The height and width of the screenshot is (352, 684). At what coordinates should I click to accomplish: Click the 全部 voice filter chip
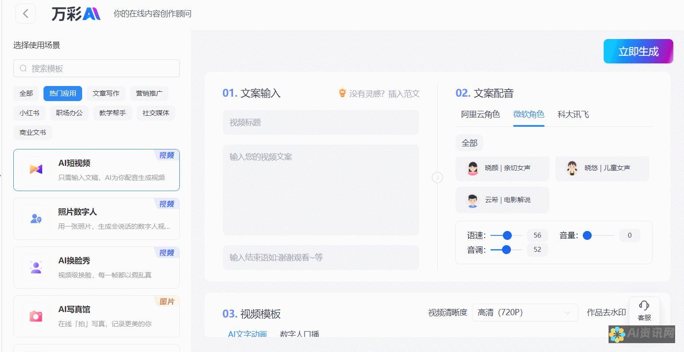click(x=469, y=143)
